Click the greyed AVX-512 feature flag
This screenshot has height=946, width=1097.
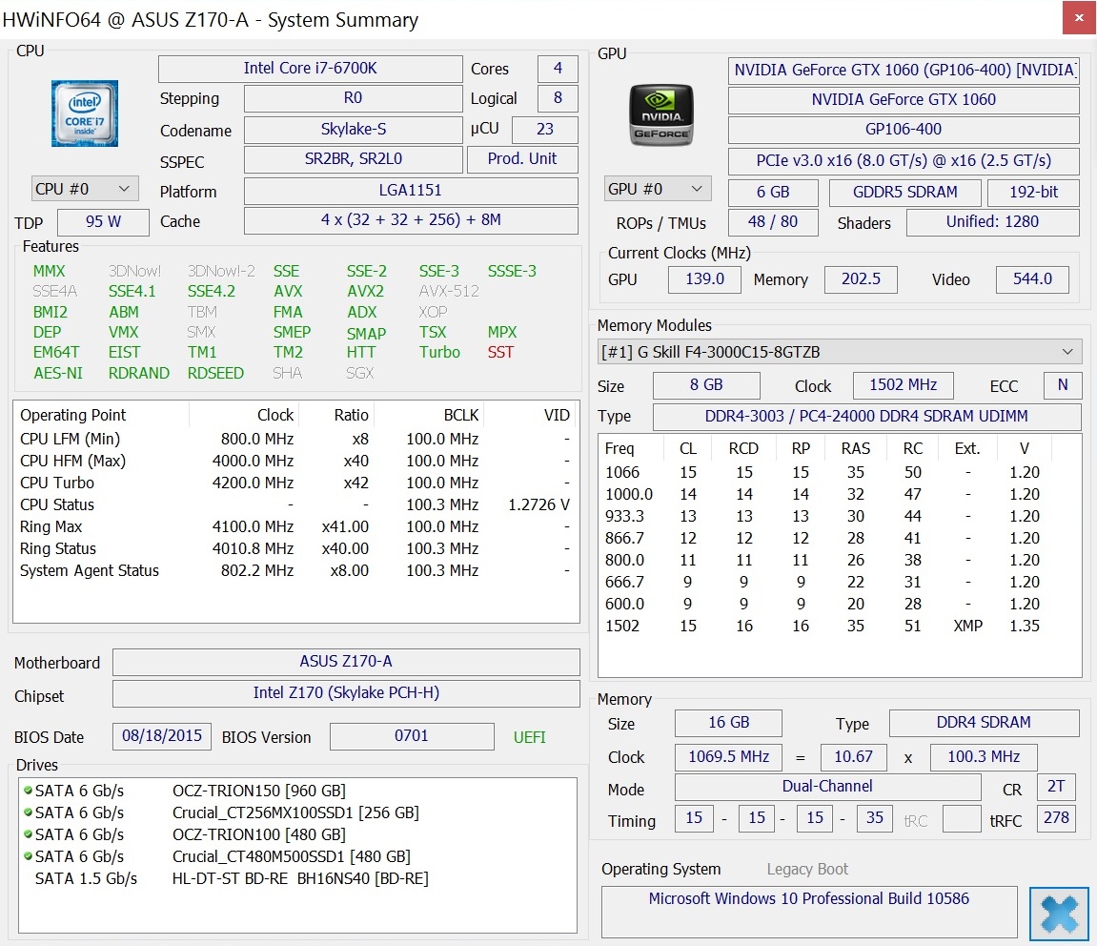[449, 291]
